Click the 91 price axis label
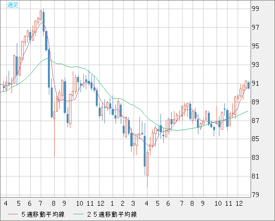 click(255, 83)
